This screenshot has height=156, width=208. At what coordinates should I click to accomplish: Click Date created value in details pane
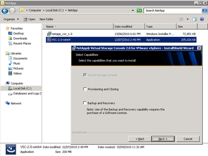tap(130, 147)
